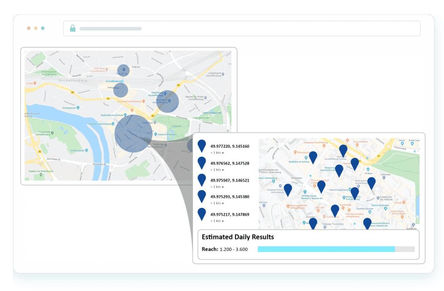444x291 pixels.
Task: Click the 49.977220, 9.145160 coordinate label
Action: [230, 146]
